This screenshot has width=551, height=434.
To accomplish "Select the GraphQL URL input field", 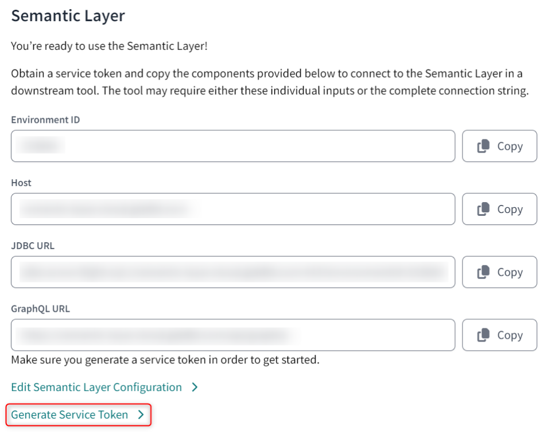I will coord(232,335).
